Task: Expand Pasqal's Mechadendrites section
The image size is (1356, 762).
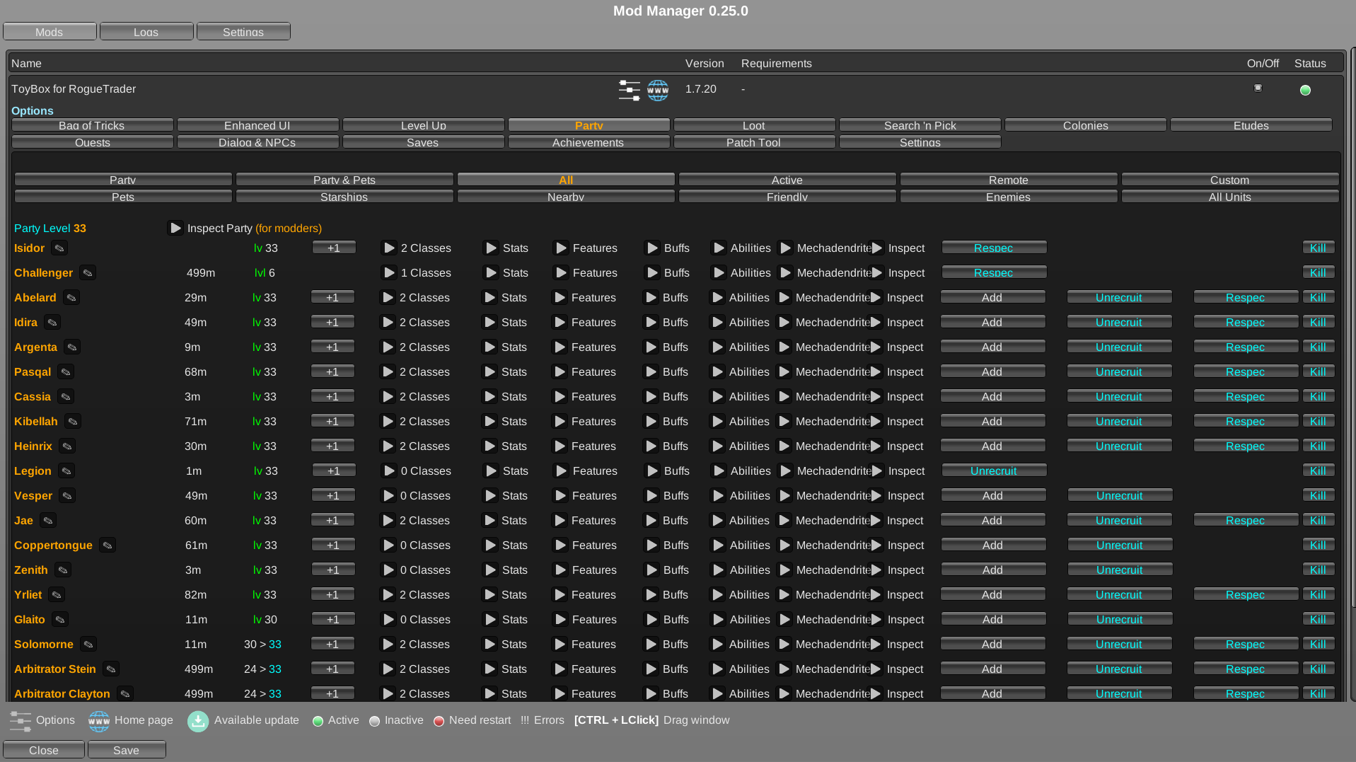Action: click(x=784, y=372)
